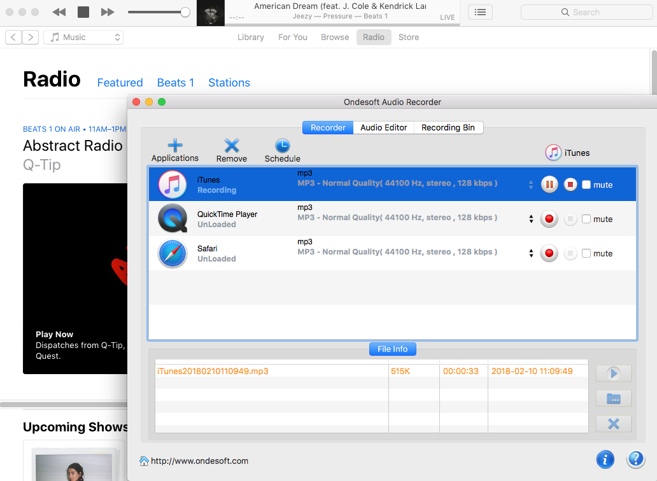This screenshot has height=481, width=657.
Task: Play the selected recorded file
Action: (613, 373)
